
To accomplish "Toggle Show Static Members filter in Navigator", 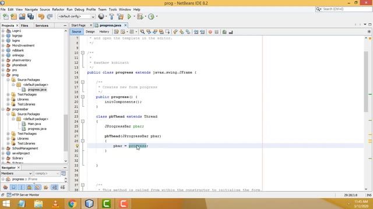I will 22,187.
